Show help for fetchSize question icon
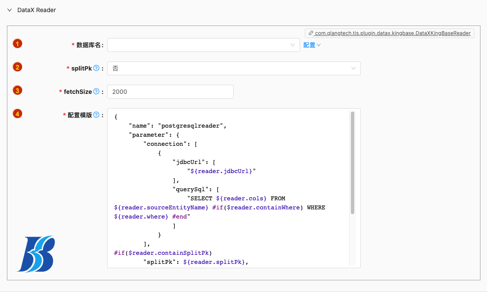The image size is (487, 292). pos(96,91)
